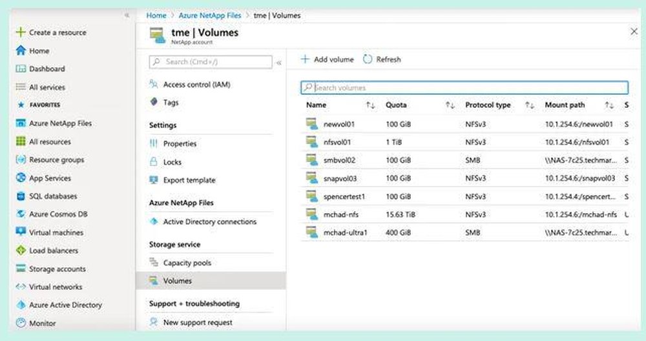The height and width of the screenshot is (341, 646).
Task: Click the 400 GiB quota cell
Action: (x=399, y=232)
